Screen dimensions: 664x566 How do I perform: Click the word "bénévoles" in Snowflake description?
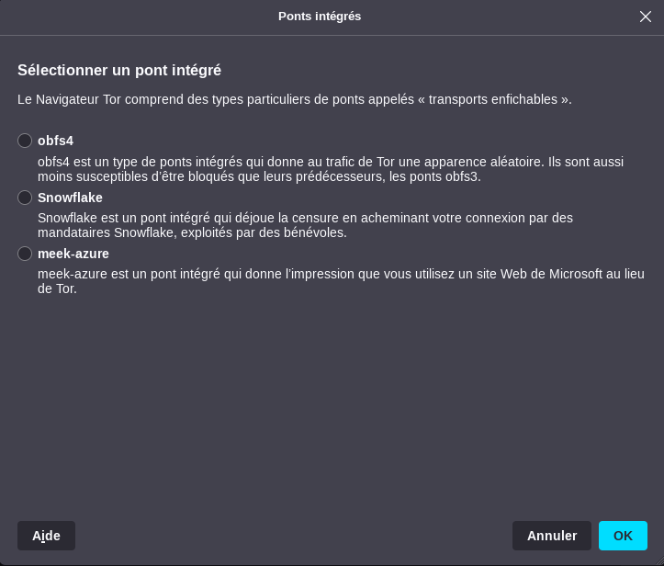[316, 232]
